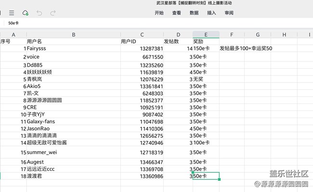Image resolution: width=313 pixels, height=192 pixels.
Task: Select the cell containing 子夜YjY
Action: (74, 114)
